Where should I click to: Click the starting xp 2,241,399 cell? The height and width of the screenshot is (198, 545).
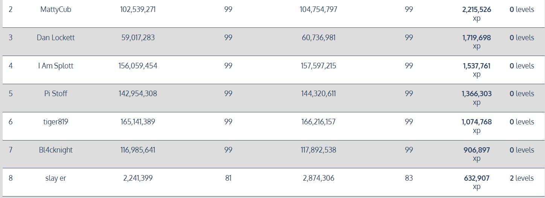pos(138,178)
